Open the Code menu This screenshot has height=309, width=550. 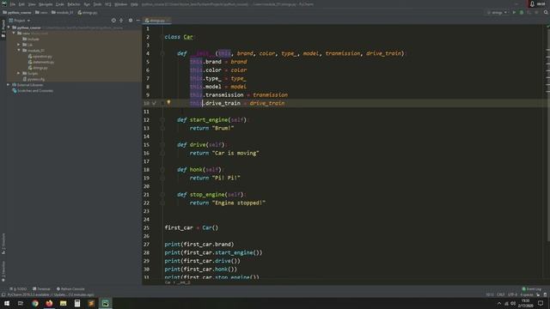point(60,4)
